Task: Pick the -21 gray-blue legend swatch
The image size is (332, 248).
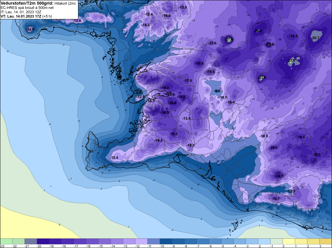Action: (31, 241)
